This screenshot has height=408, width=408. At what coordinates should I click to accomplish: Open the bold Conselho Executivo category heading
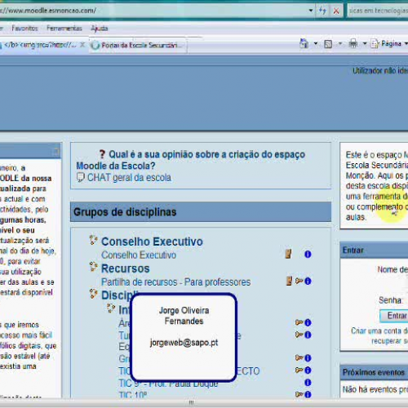[x=152, y=242]
